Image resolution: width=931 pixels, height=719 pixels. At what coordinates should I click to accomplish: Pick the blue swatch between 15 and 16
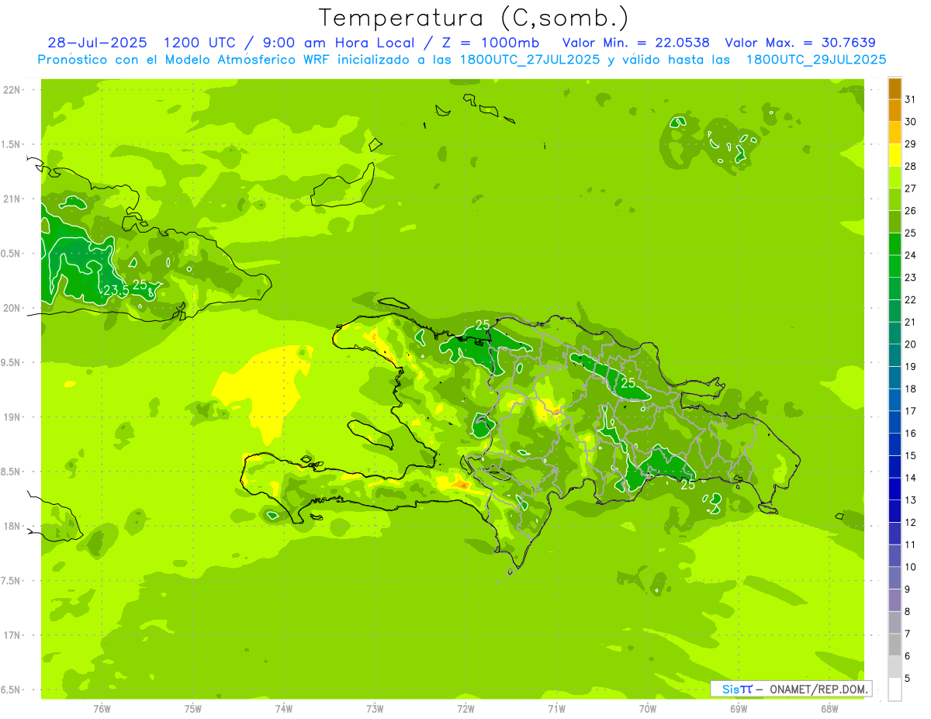tap(895, 444)
